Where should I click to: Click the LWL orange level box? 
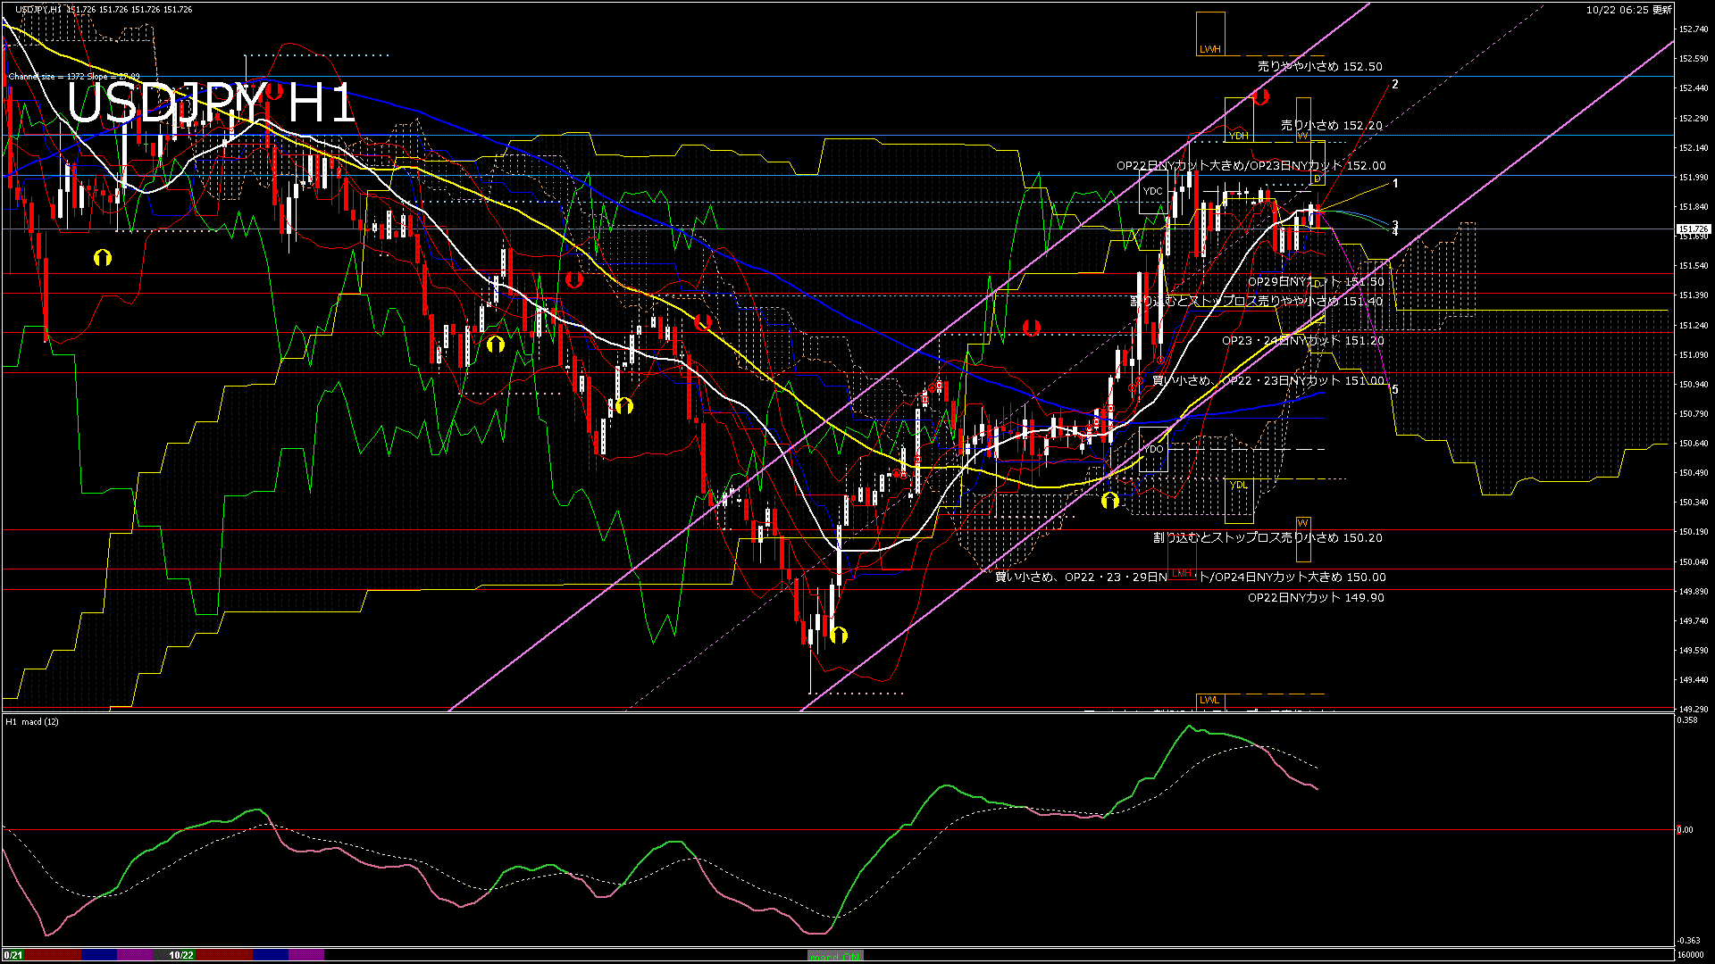click(1209, 700)
